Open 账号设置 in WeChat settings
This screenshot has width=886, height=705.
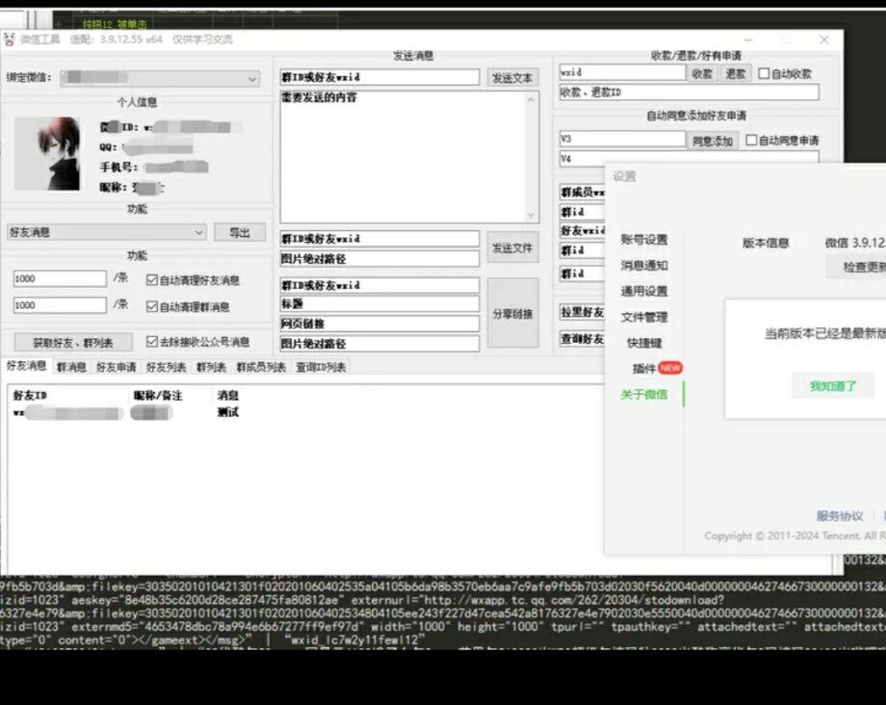[x=644, y=240]
